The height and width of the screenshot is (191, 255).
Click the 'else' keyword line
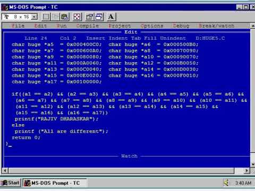pyautogui.click(x=18, y=125)
